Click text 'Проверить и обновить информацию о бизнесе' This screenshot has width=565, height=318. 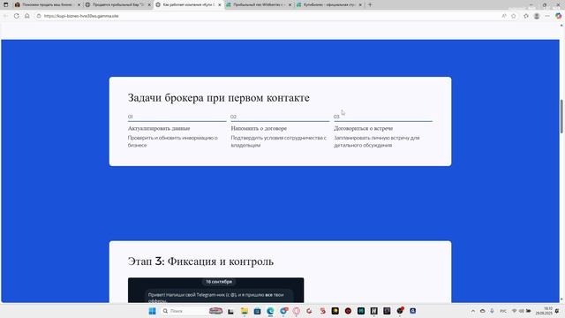pyautogui.click(x=173, y=141)
